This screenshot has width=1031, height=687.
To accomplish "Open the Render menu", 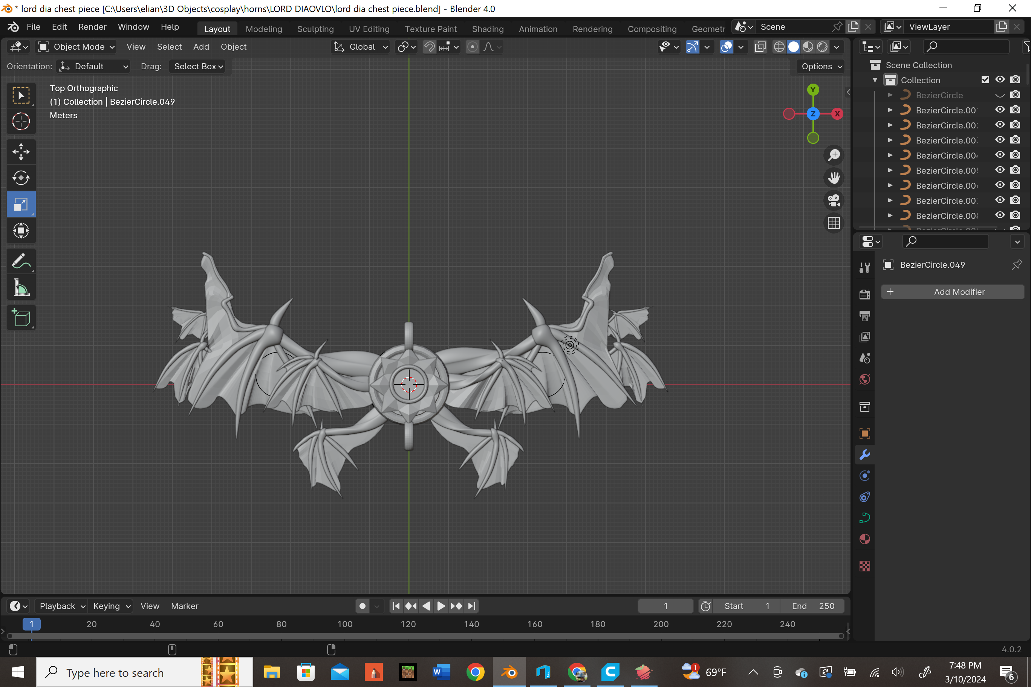I will 92,27.
